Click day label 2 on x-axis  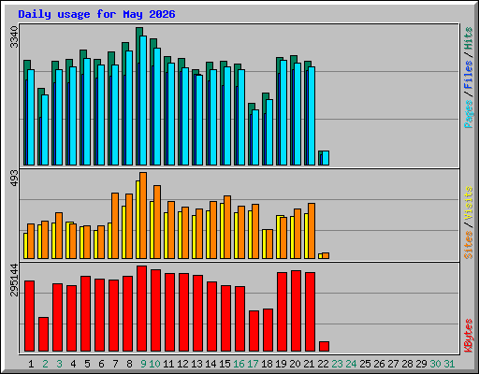tap(45, 364)
